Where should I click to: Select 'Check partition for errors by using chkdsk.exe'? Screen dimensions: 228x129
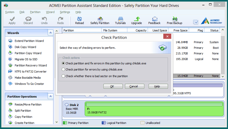click(x=63, y=69)
